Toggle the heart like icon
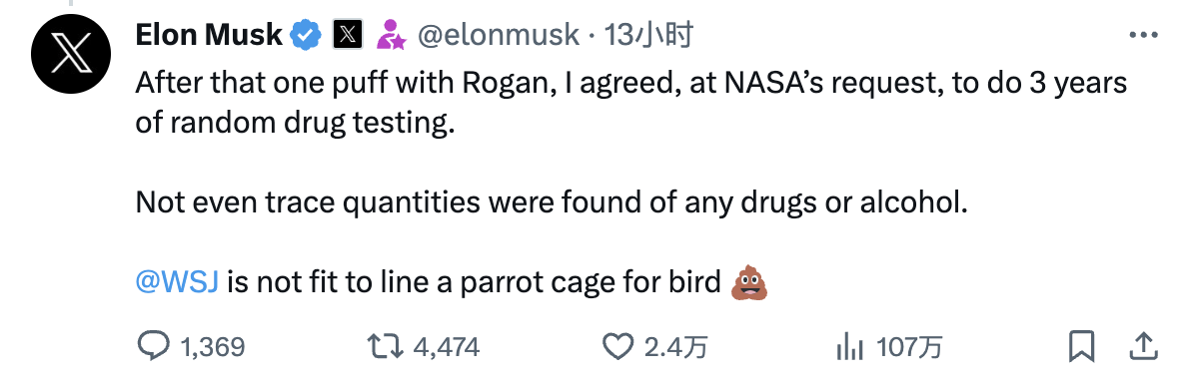 [x=618, y=346]
